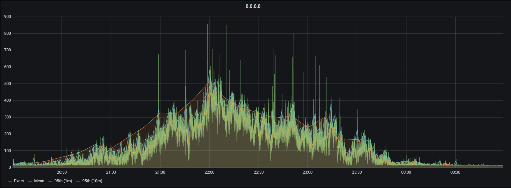Click the 23:00 time axis label

click(308, 172)
